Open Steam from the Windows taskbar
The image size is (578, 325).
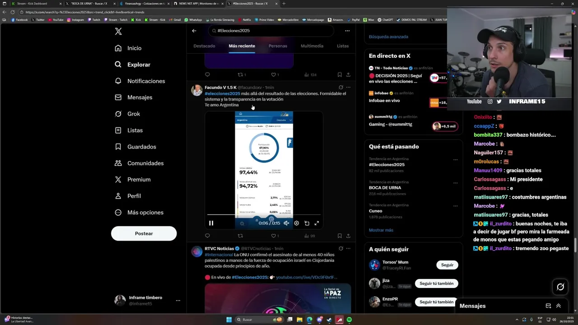(329, 320)
